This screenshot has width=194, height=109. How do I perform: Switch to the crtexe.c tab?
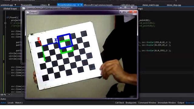(x=44, y=5)
